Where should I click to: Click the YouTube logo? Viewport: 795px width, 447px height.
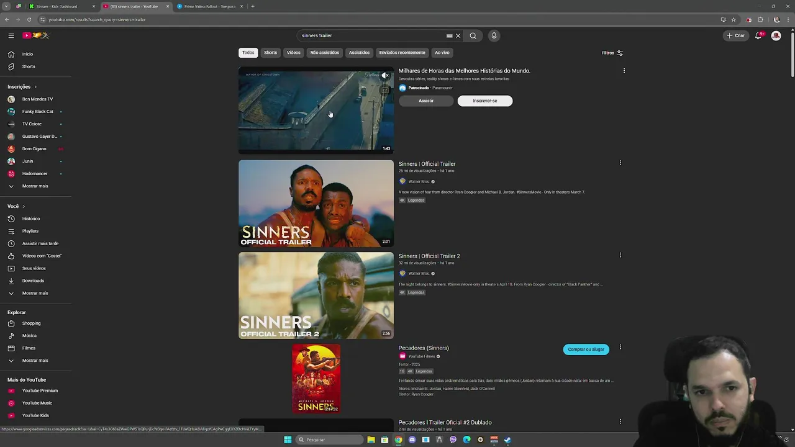pos(35,35)
